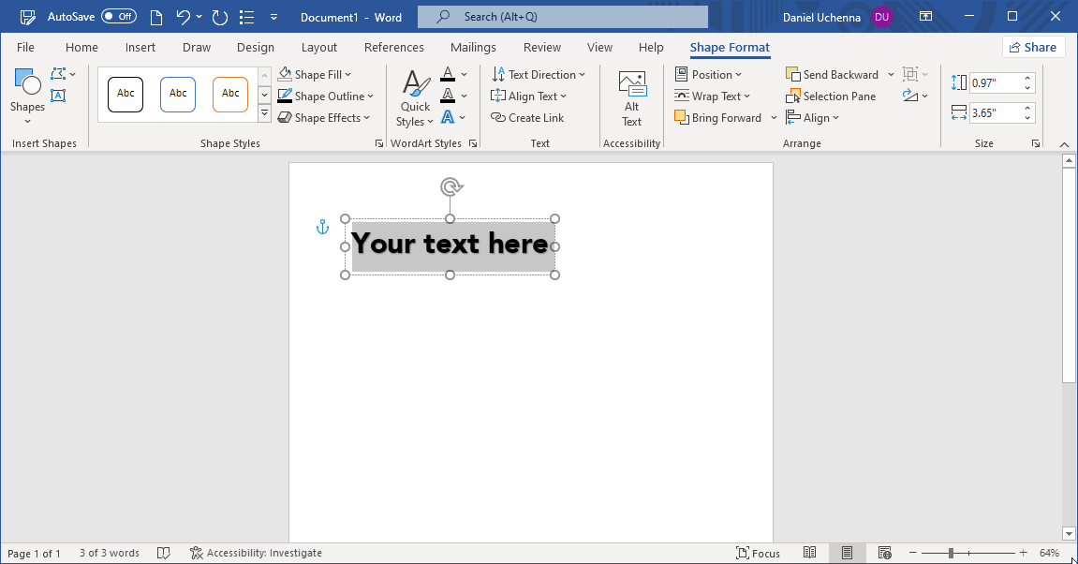
Task: Click the Share button
Action: point(1033,48)
